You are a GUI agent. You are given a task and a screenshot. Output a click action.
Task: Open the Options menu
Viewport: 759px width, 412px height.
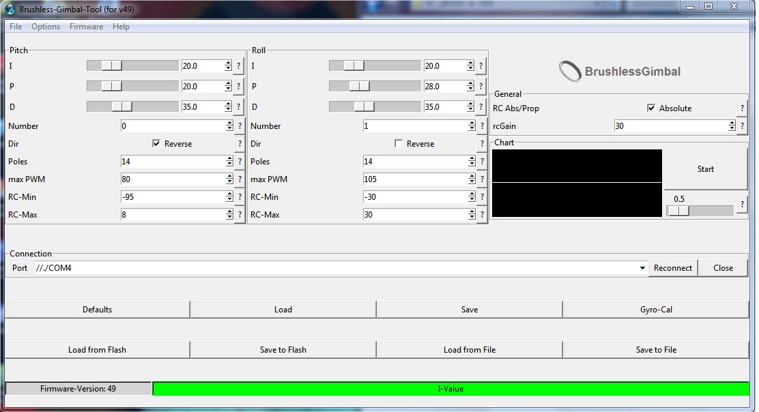tap(46, 27)
